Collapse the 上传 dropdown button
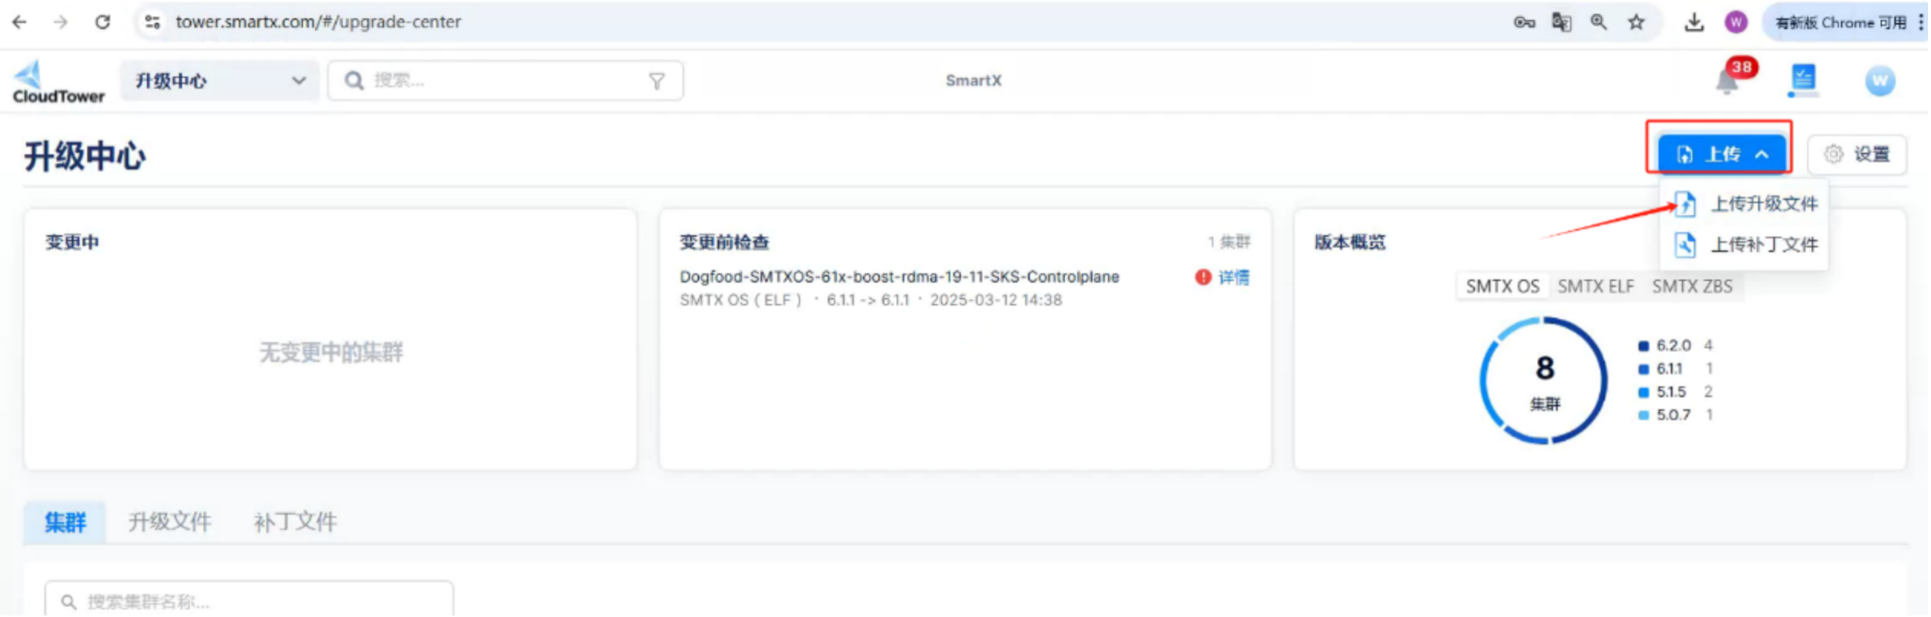The width and height of the screenshot is (1931, 617). [1721, 155]
